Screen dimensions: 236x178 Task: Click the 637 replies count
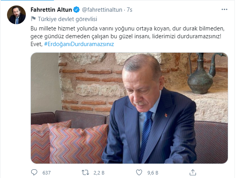tap(46, 173)
